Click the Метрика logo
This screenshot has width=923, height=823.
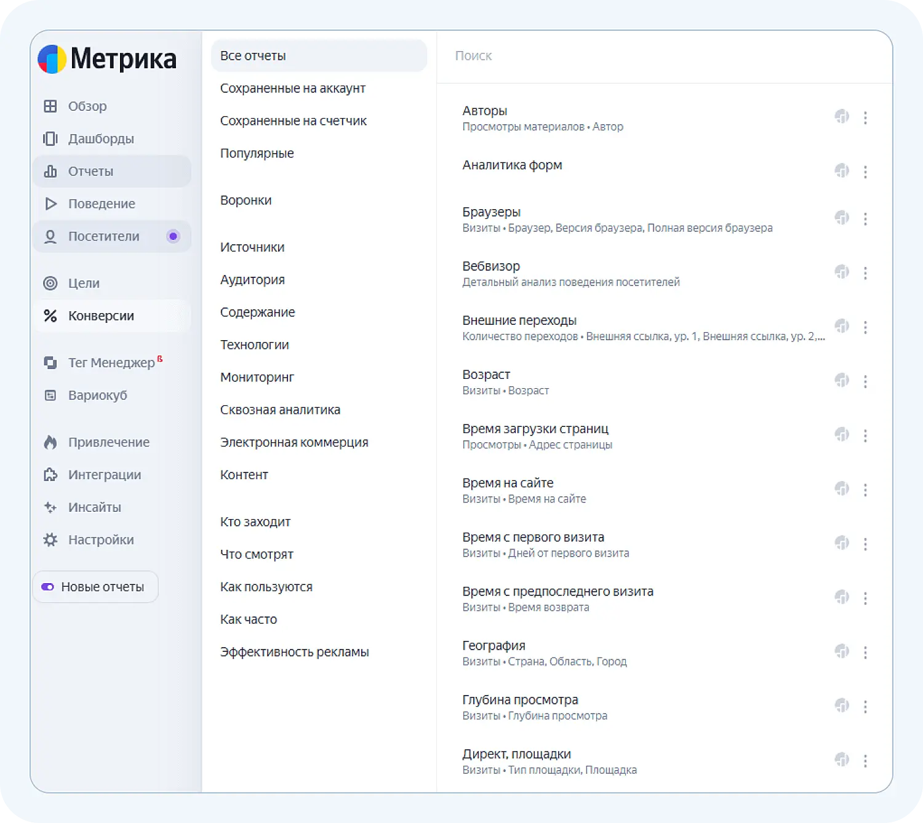tap(107, 59)
